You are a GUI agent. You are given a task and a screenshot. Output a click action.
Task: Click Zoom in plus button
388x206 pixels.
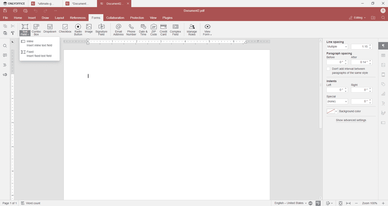point(383,203)
